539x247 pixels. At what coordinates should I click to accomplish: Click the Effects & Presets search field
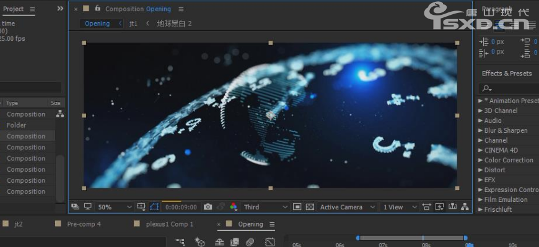[x=509, y=88]
